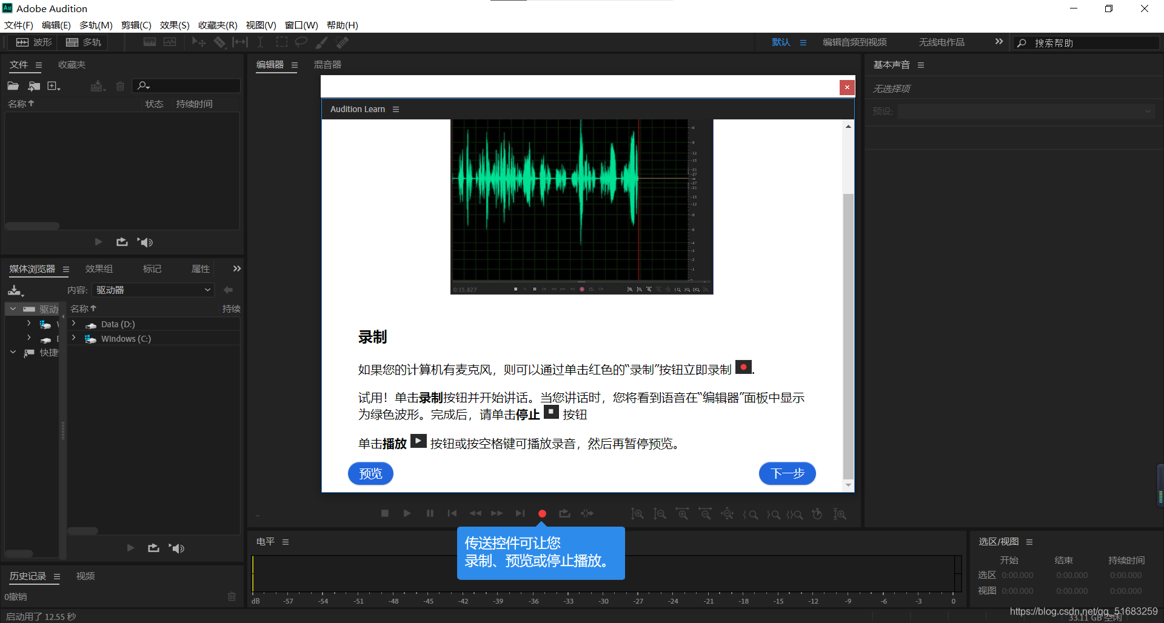Open the 效果(S) menu
The image size is (1164, 623).
pyautogui.click(x=175, y=25)
